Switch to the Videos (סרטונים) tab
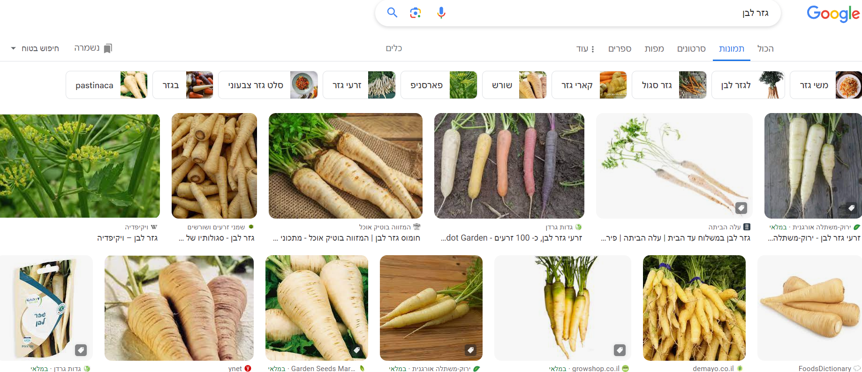This screenshot has height=372, width=862. 691,49
